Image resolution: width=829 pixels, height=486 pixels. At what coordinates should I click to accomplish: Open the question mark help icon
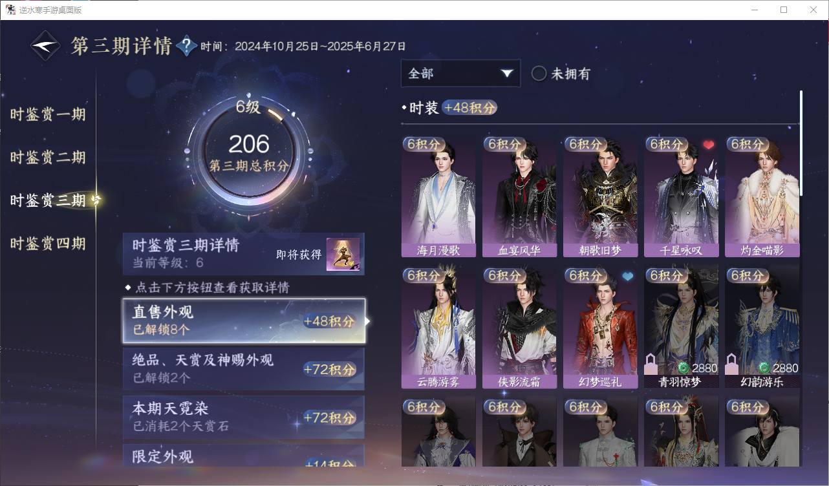186,46
